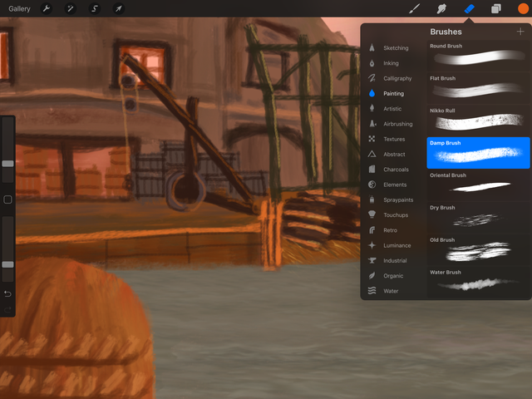Add a new brush with plus

pos(520,32)
